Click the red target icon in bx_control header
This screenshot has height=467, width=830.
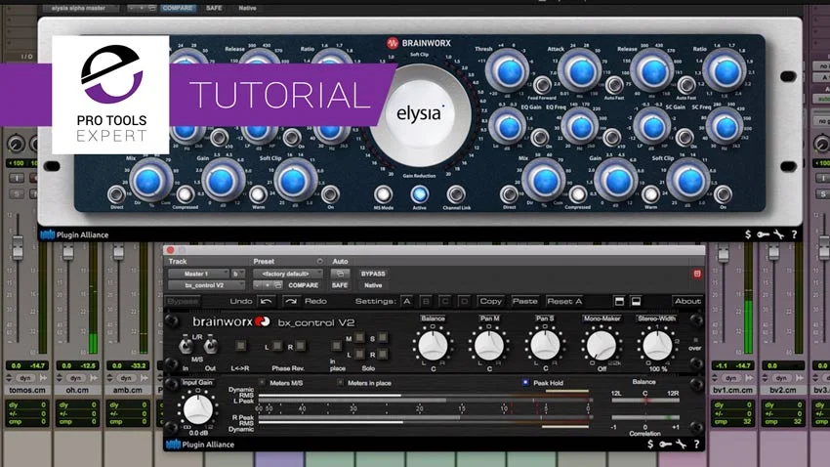pos(696,274)
